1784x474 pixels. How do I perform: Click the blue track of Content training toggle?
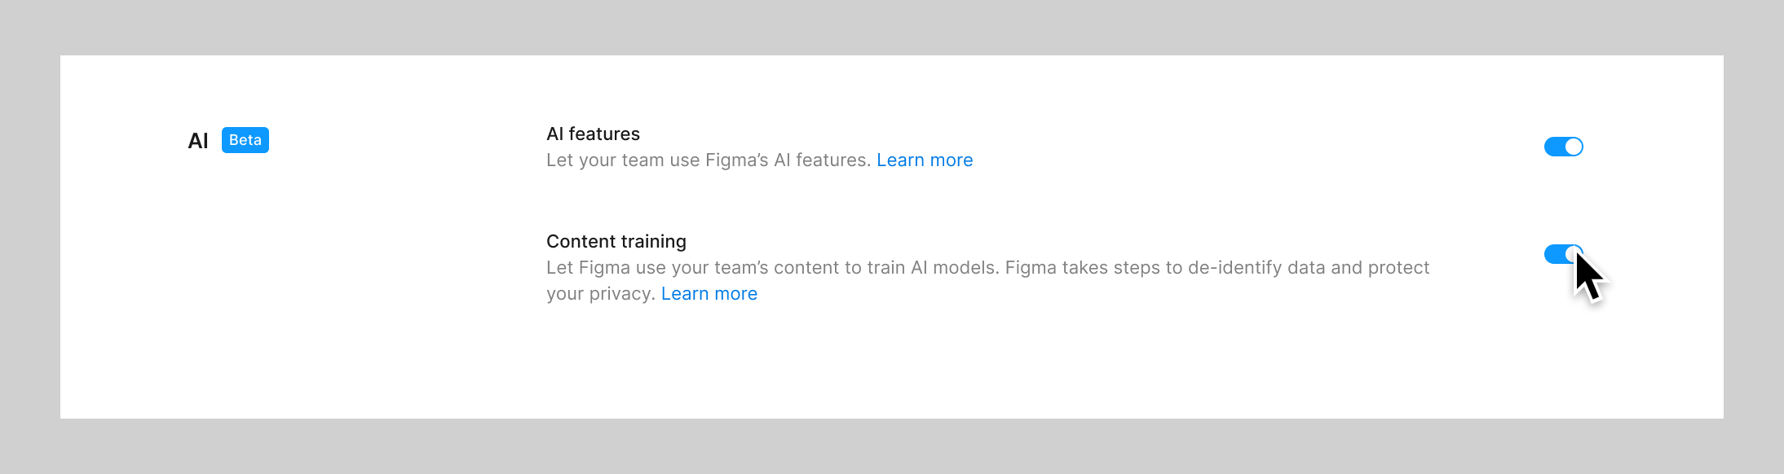point(1553,254)
